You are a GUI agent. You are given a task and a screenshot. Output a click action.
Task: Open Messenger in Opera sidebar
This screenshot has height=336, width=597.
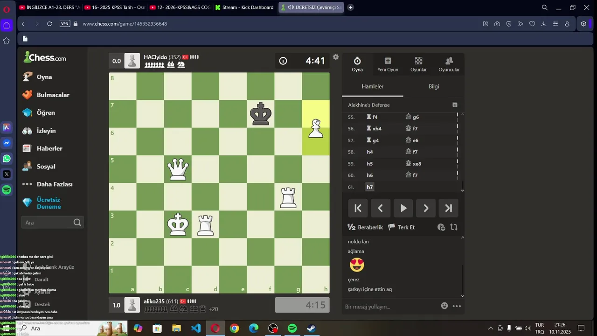(7, 143)
